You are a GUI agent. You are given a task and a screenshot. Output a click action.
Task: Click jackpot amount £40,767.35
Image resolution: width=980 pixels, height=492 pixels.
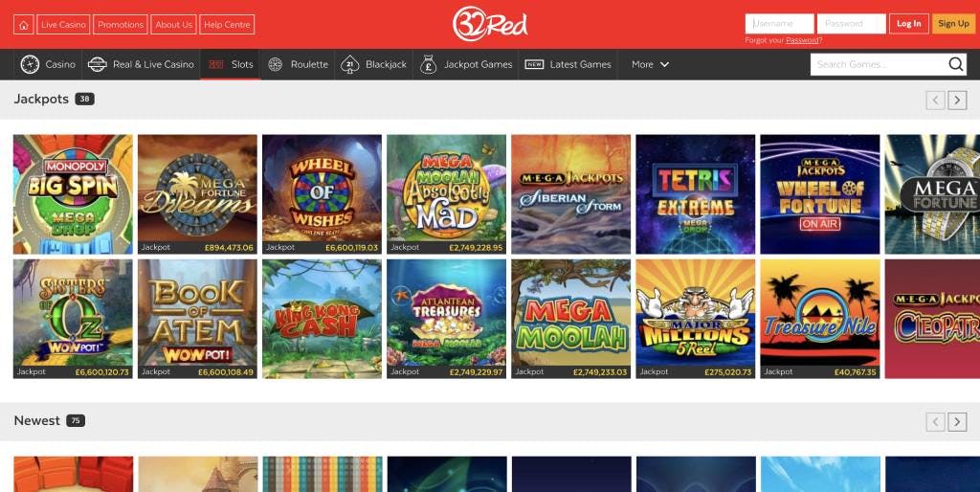[855, 372]
